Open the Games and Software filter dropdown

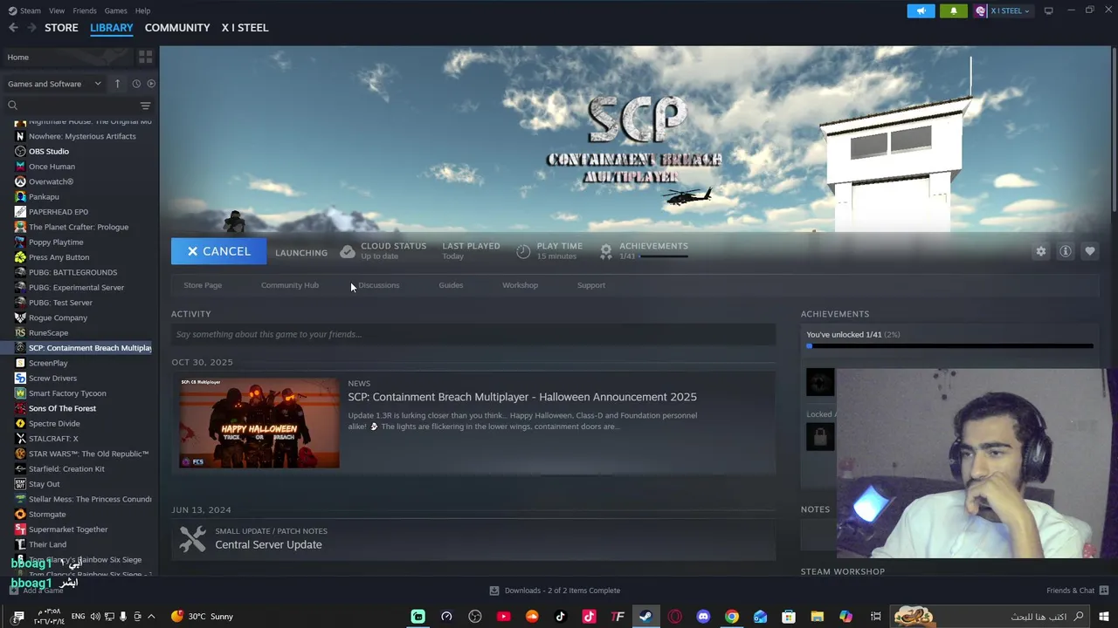pyautogui.click(x=54, y=84)
